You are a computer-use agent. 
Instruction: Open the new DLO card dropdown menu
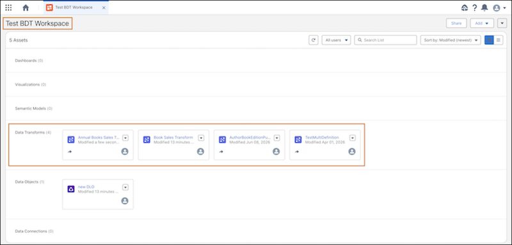pos(125,187)
